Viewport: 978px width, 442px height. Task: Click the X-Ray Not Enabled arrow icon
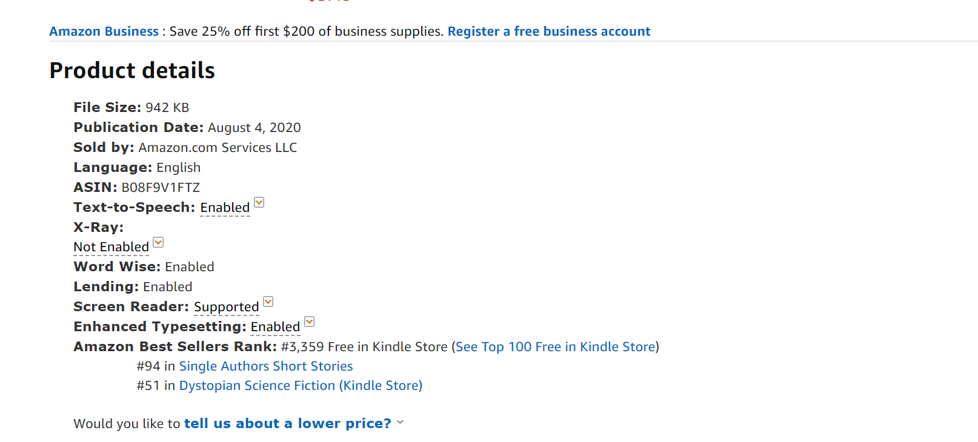pos(158,242)
